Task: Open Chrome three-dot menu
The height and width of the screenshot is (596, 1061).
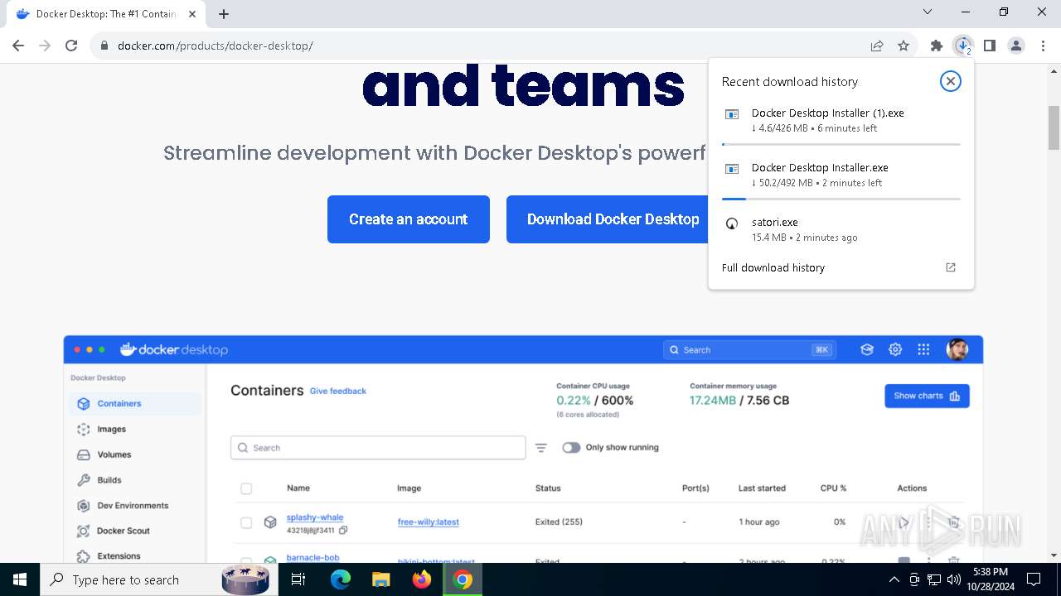Action: click(x=1043, y=46)
